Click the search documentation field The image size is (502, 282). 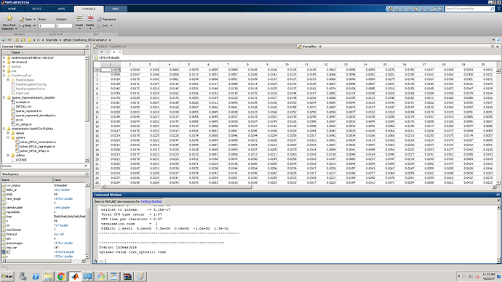pyautogui.click(x=468, y=9)
